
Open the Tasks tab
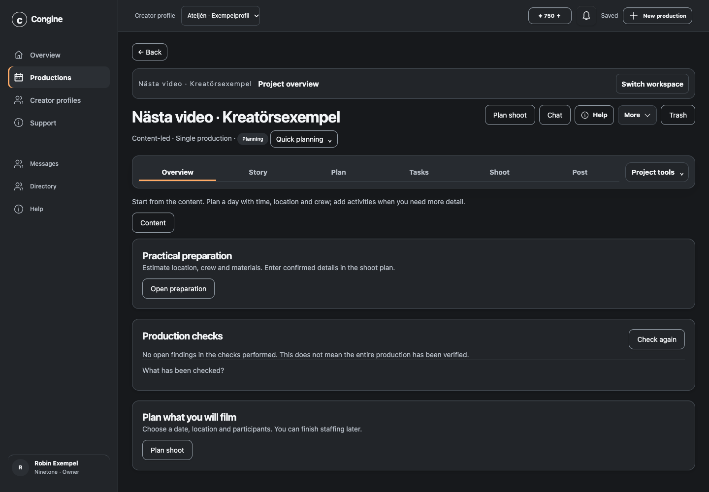[419, 172]
